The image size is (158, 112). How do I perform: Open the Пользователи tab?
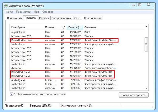coord(93,18)
